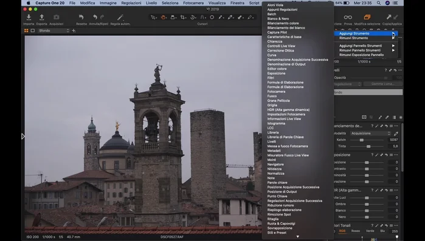Select the RGB channel tab
425x241 pixels.
point(342,231)
